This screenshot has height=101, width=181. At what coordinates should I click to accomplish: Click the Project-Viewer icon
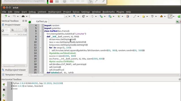pos(3,25)
